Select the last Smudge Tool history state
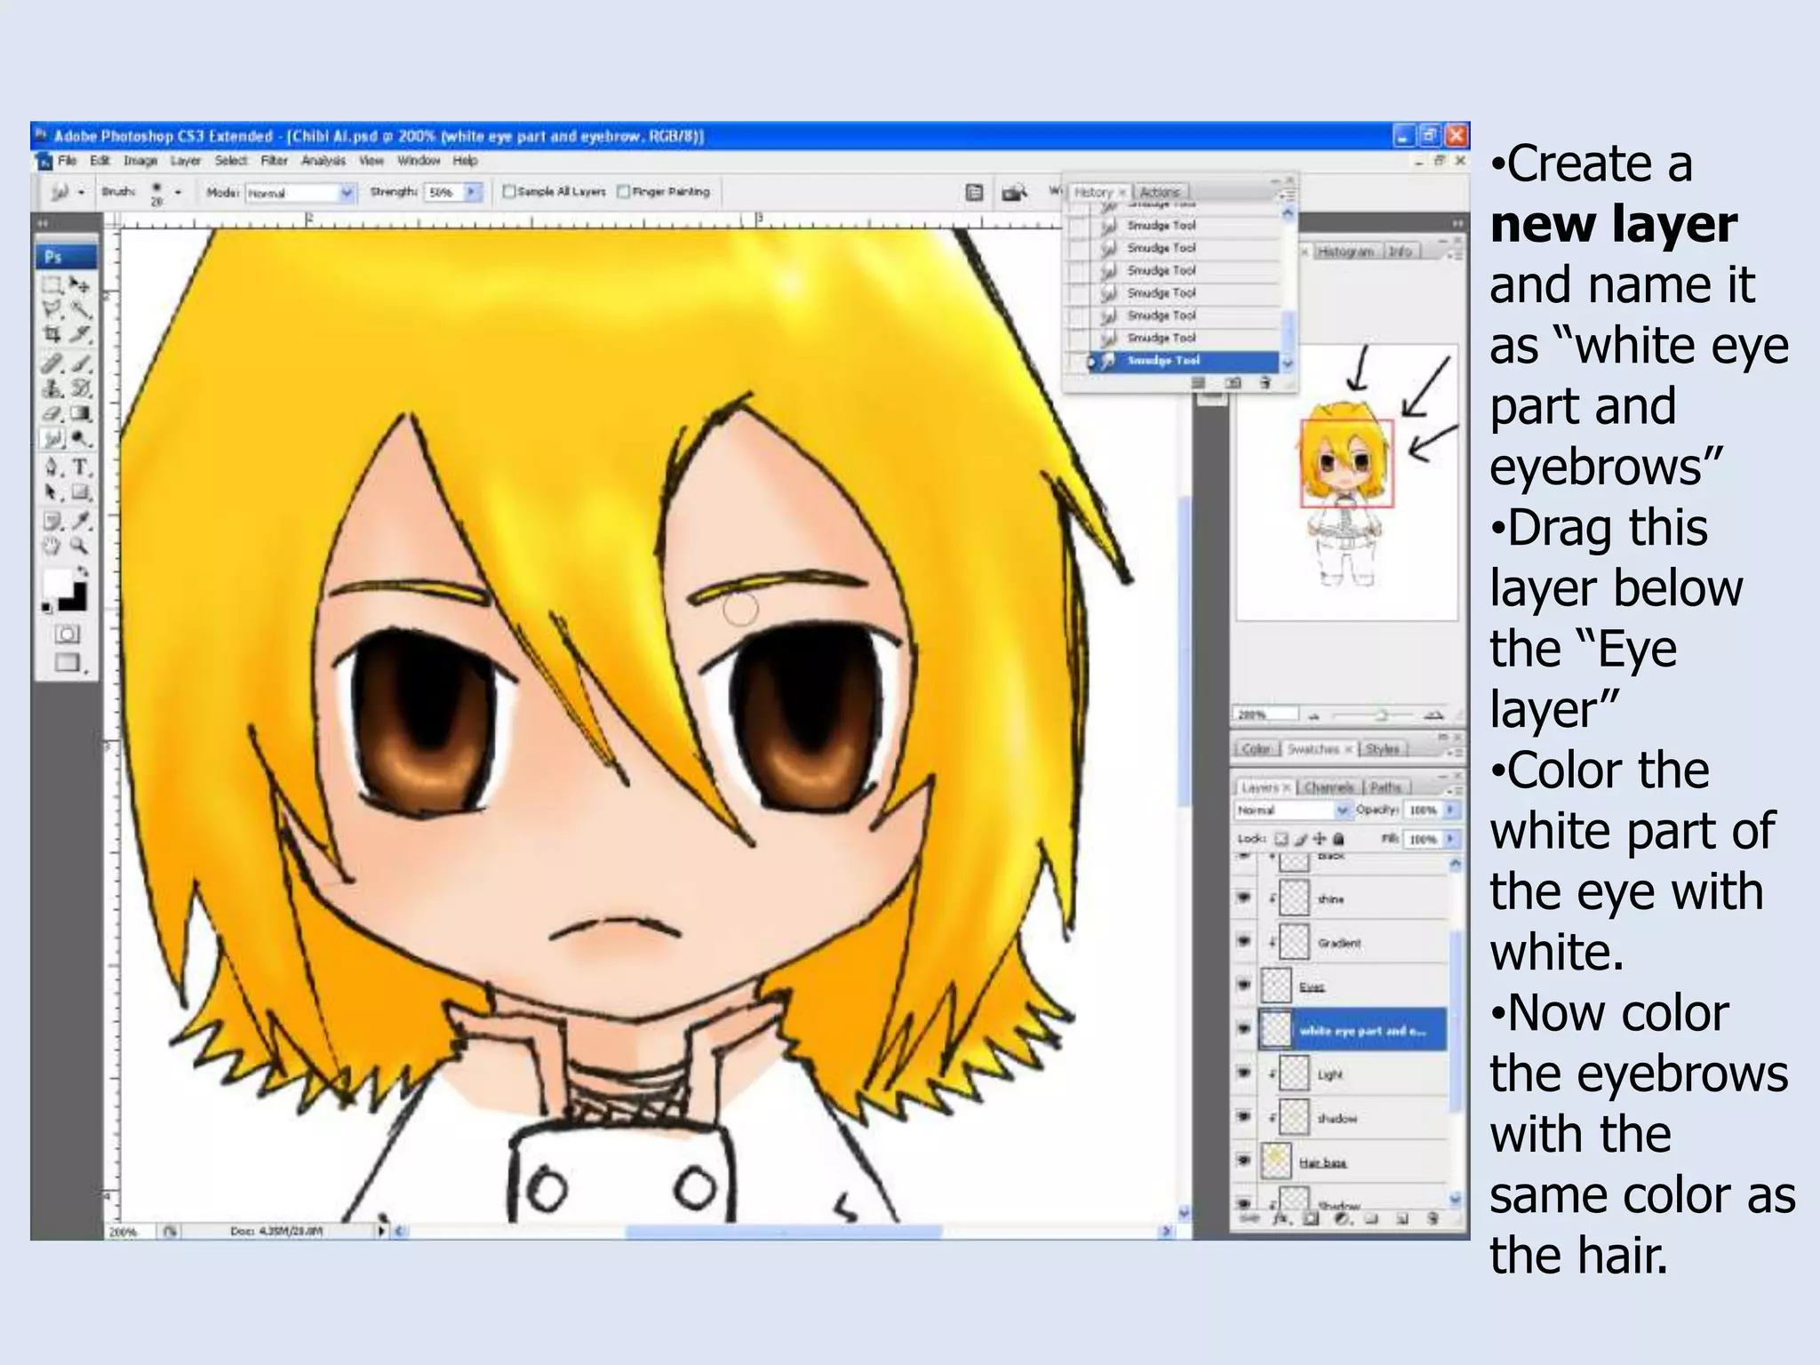Screen dimensions: 1820x1365 point(1183,361)
